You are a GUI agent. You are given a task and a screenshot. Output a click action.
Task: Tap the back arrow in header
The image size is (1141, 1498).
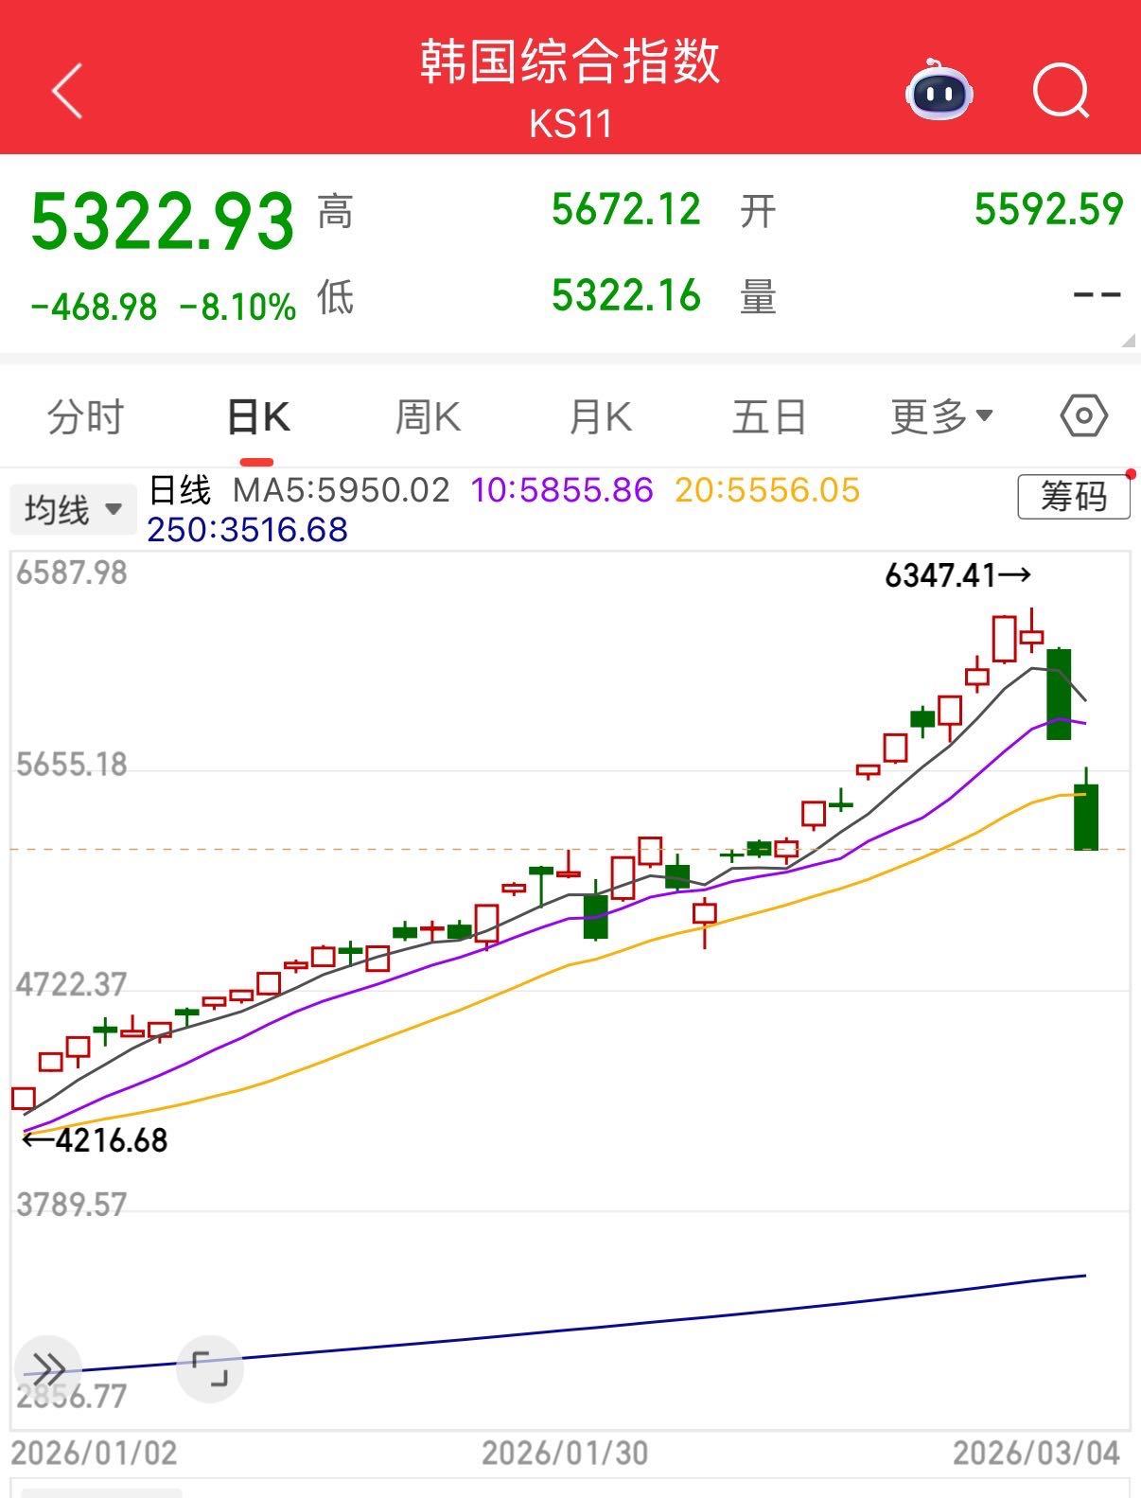[67, 92]
